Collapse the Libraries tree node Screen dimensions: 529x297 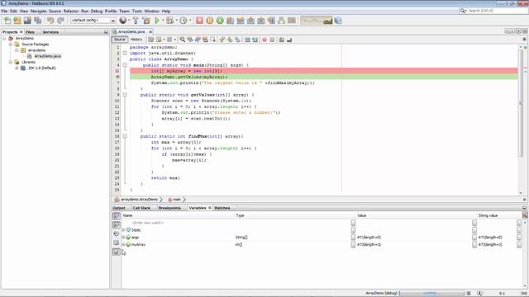click(x=11, y=62)
